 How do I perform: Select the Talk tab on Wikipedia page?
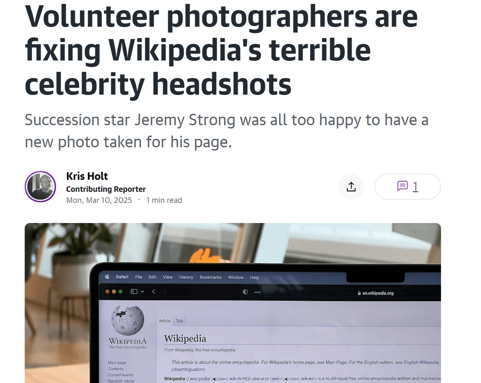pyautogui.click(x=180, y=321)
